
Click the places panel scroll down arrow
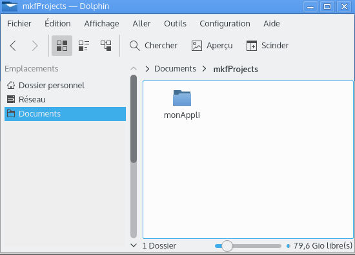point(134,245)
